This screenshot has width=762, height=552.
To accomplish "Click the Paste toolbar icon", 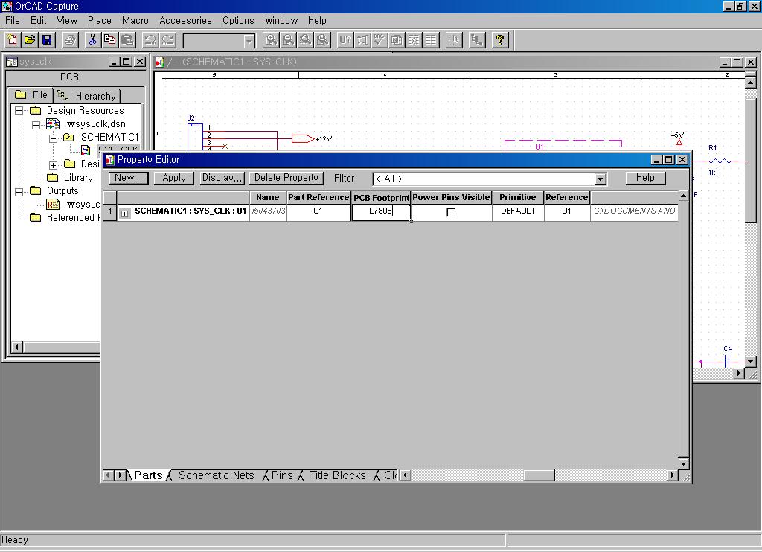I will 127,40.
